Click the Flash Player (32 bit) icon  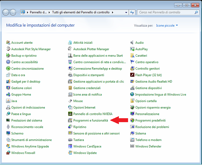132,75
